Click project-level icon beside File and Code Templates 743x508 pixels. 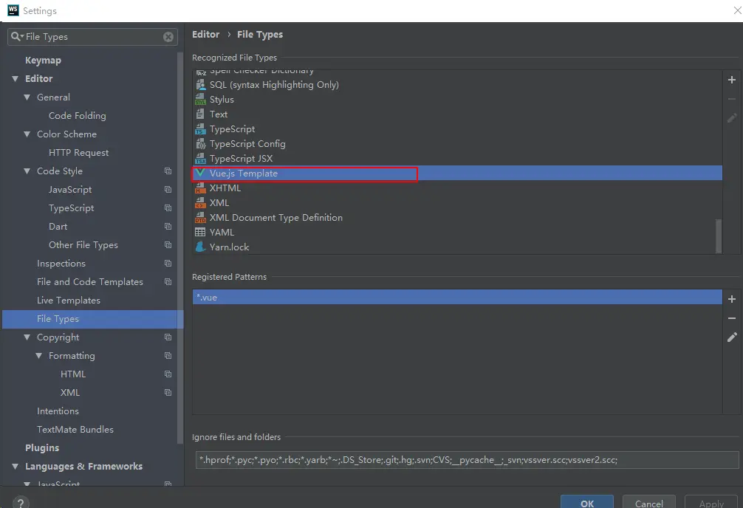point(168,282)
